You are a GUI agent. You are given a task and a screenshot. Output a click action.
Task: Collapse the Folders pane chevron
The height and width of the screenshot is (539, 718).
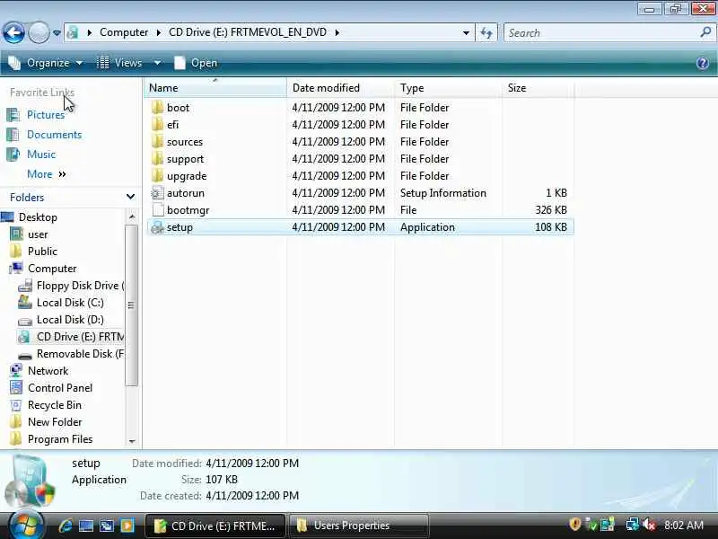click(130, 197)
